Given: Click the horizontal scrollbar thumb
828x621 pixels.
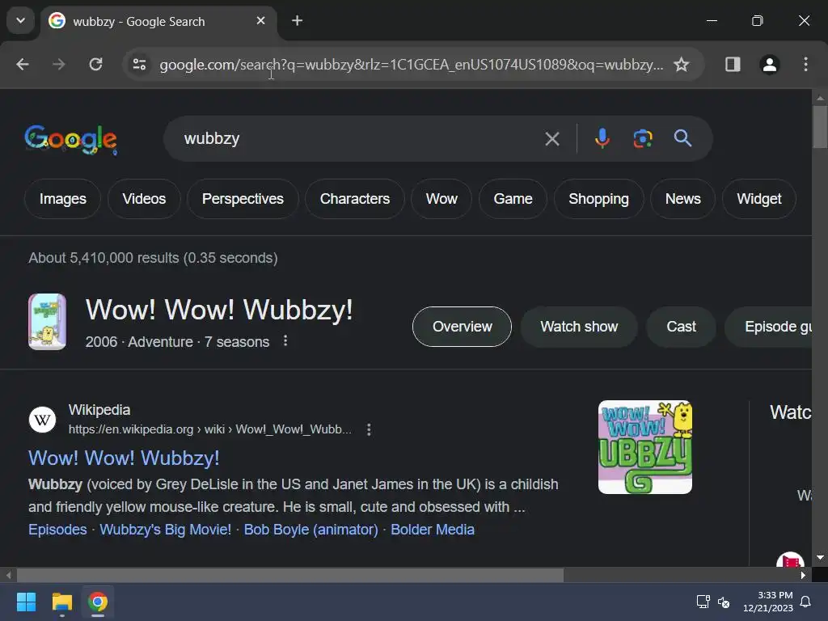Looking at the screenshot, I should pyautogui.click(x=290, y=575).
